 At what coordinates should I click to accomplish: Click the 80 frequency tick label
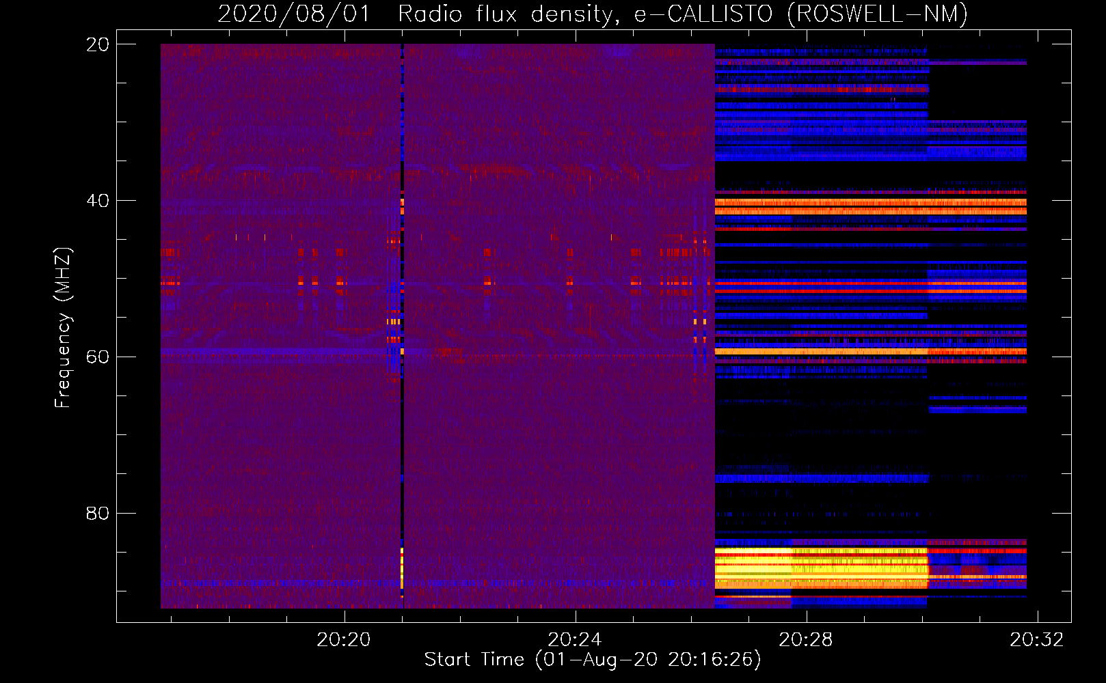point(97,513)
